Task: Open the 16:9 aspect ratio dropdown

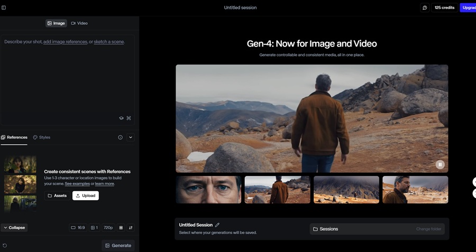Action: (78, 228)
